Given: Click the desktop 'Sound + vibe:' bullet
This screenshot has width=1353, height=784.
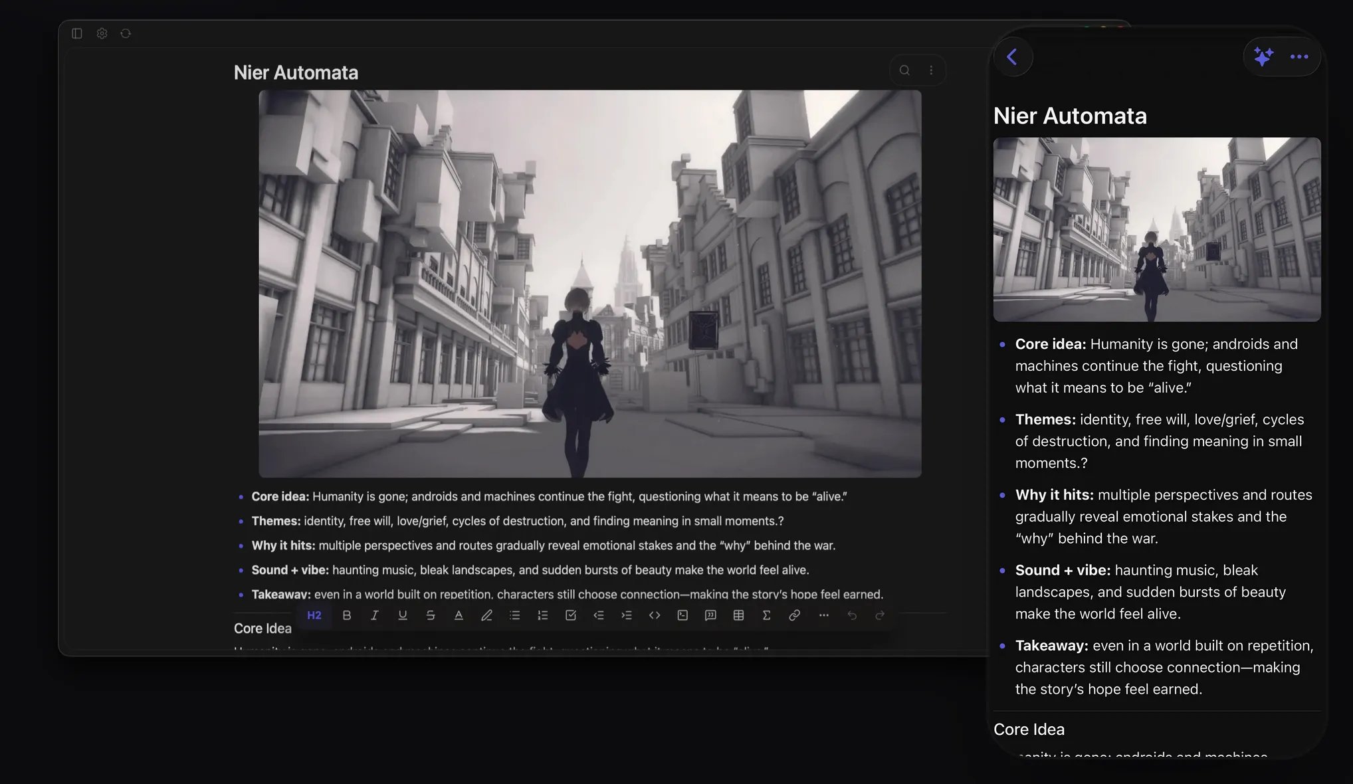Looking at the screenshot, I should (x=530, y=570).
